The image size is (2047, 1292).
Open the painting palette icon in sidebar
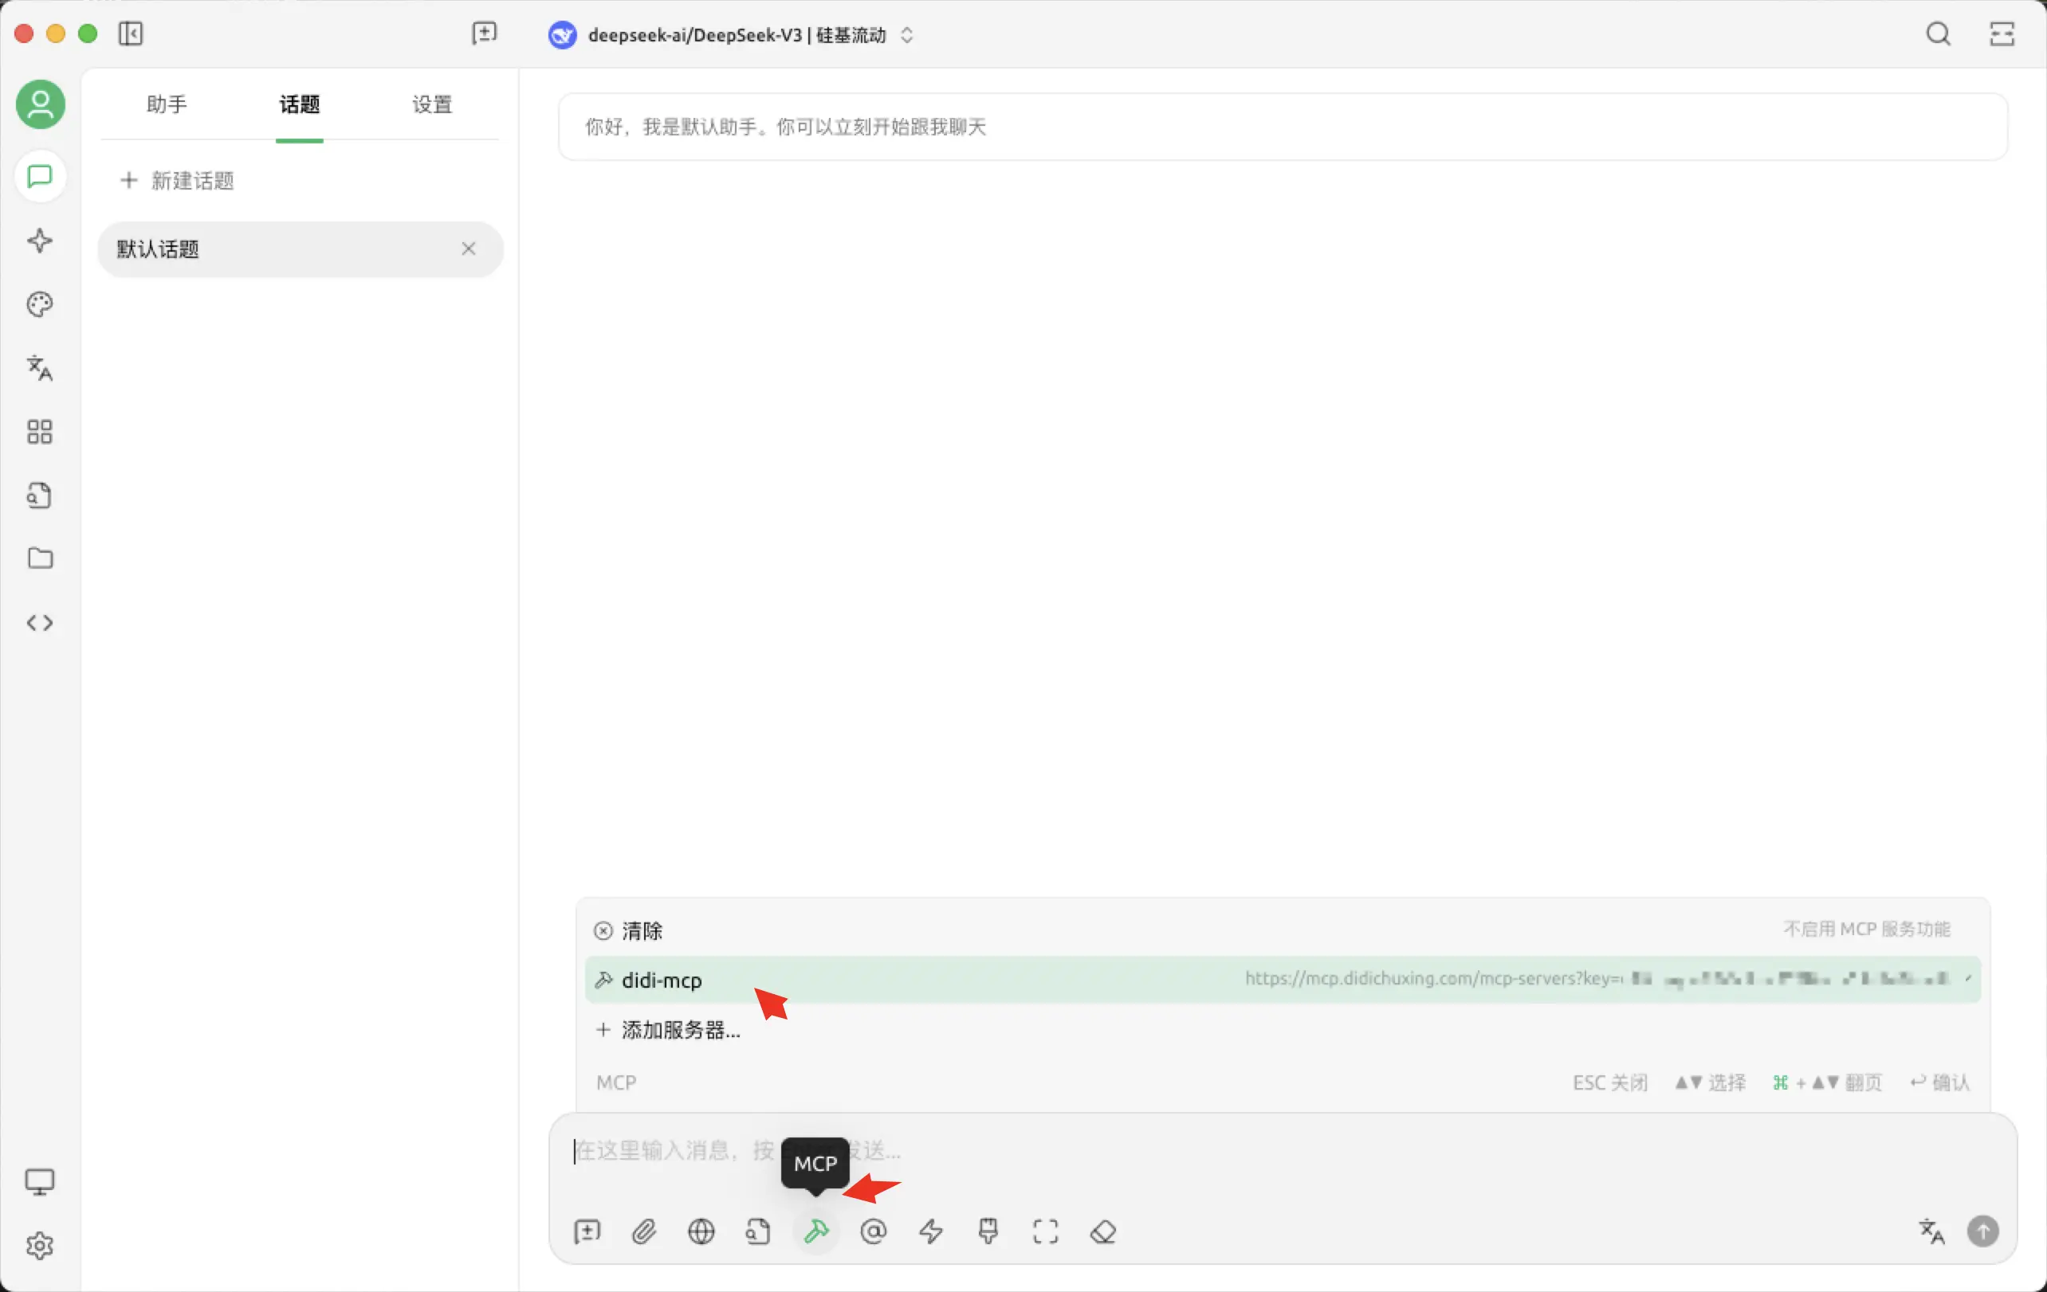point(40,304)
